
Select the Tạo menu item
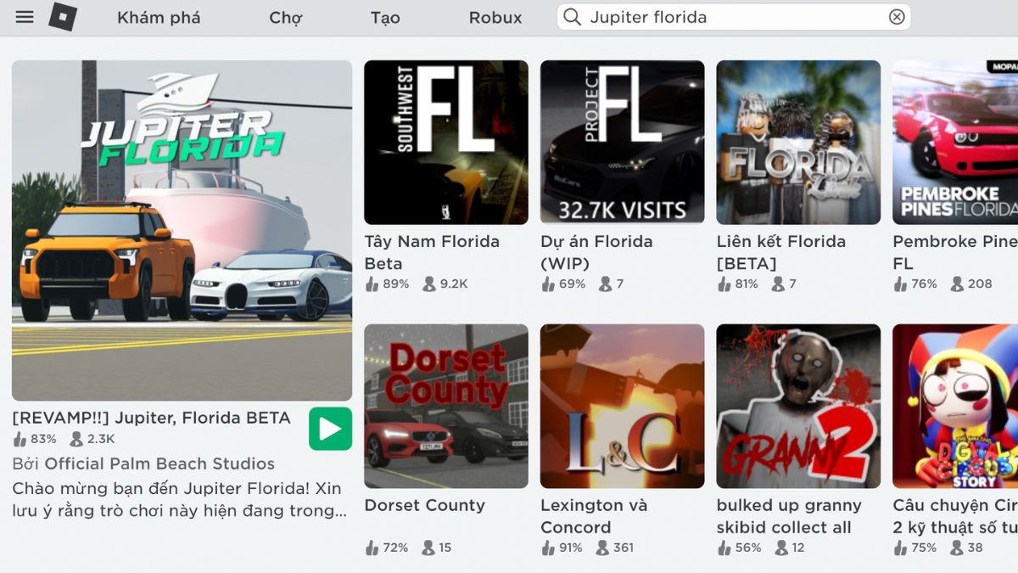point(385,17)
